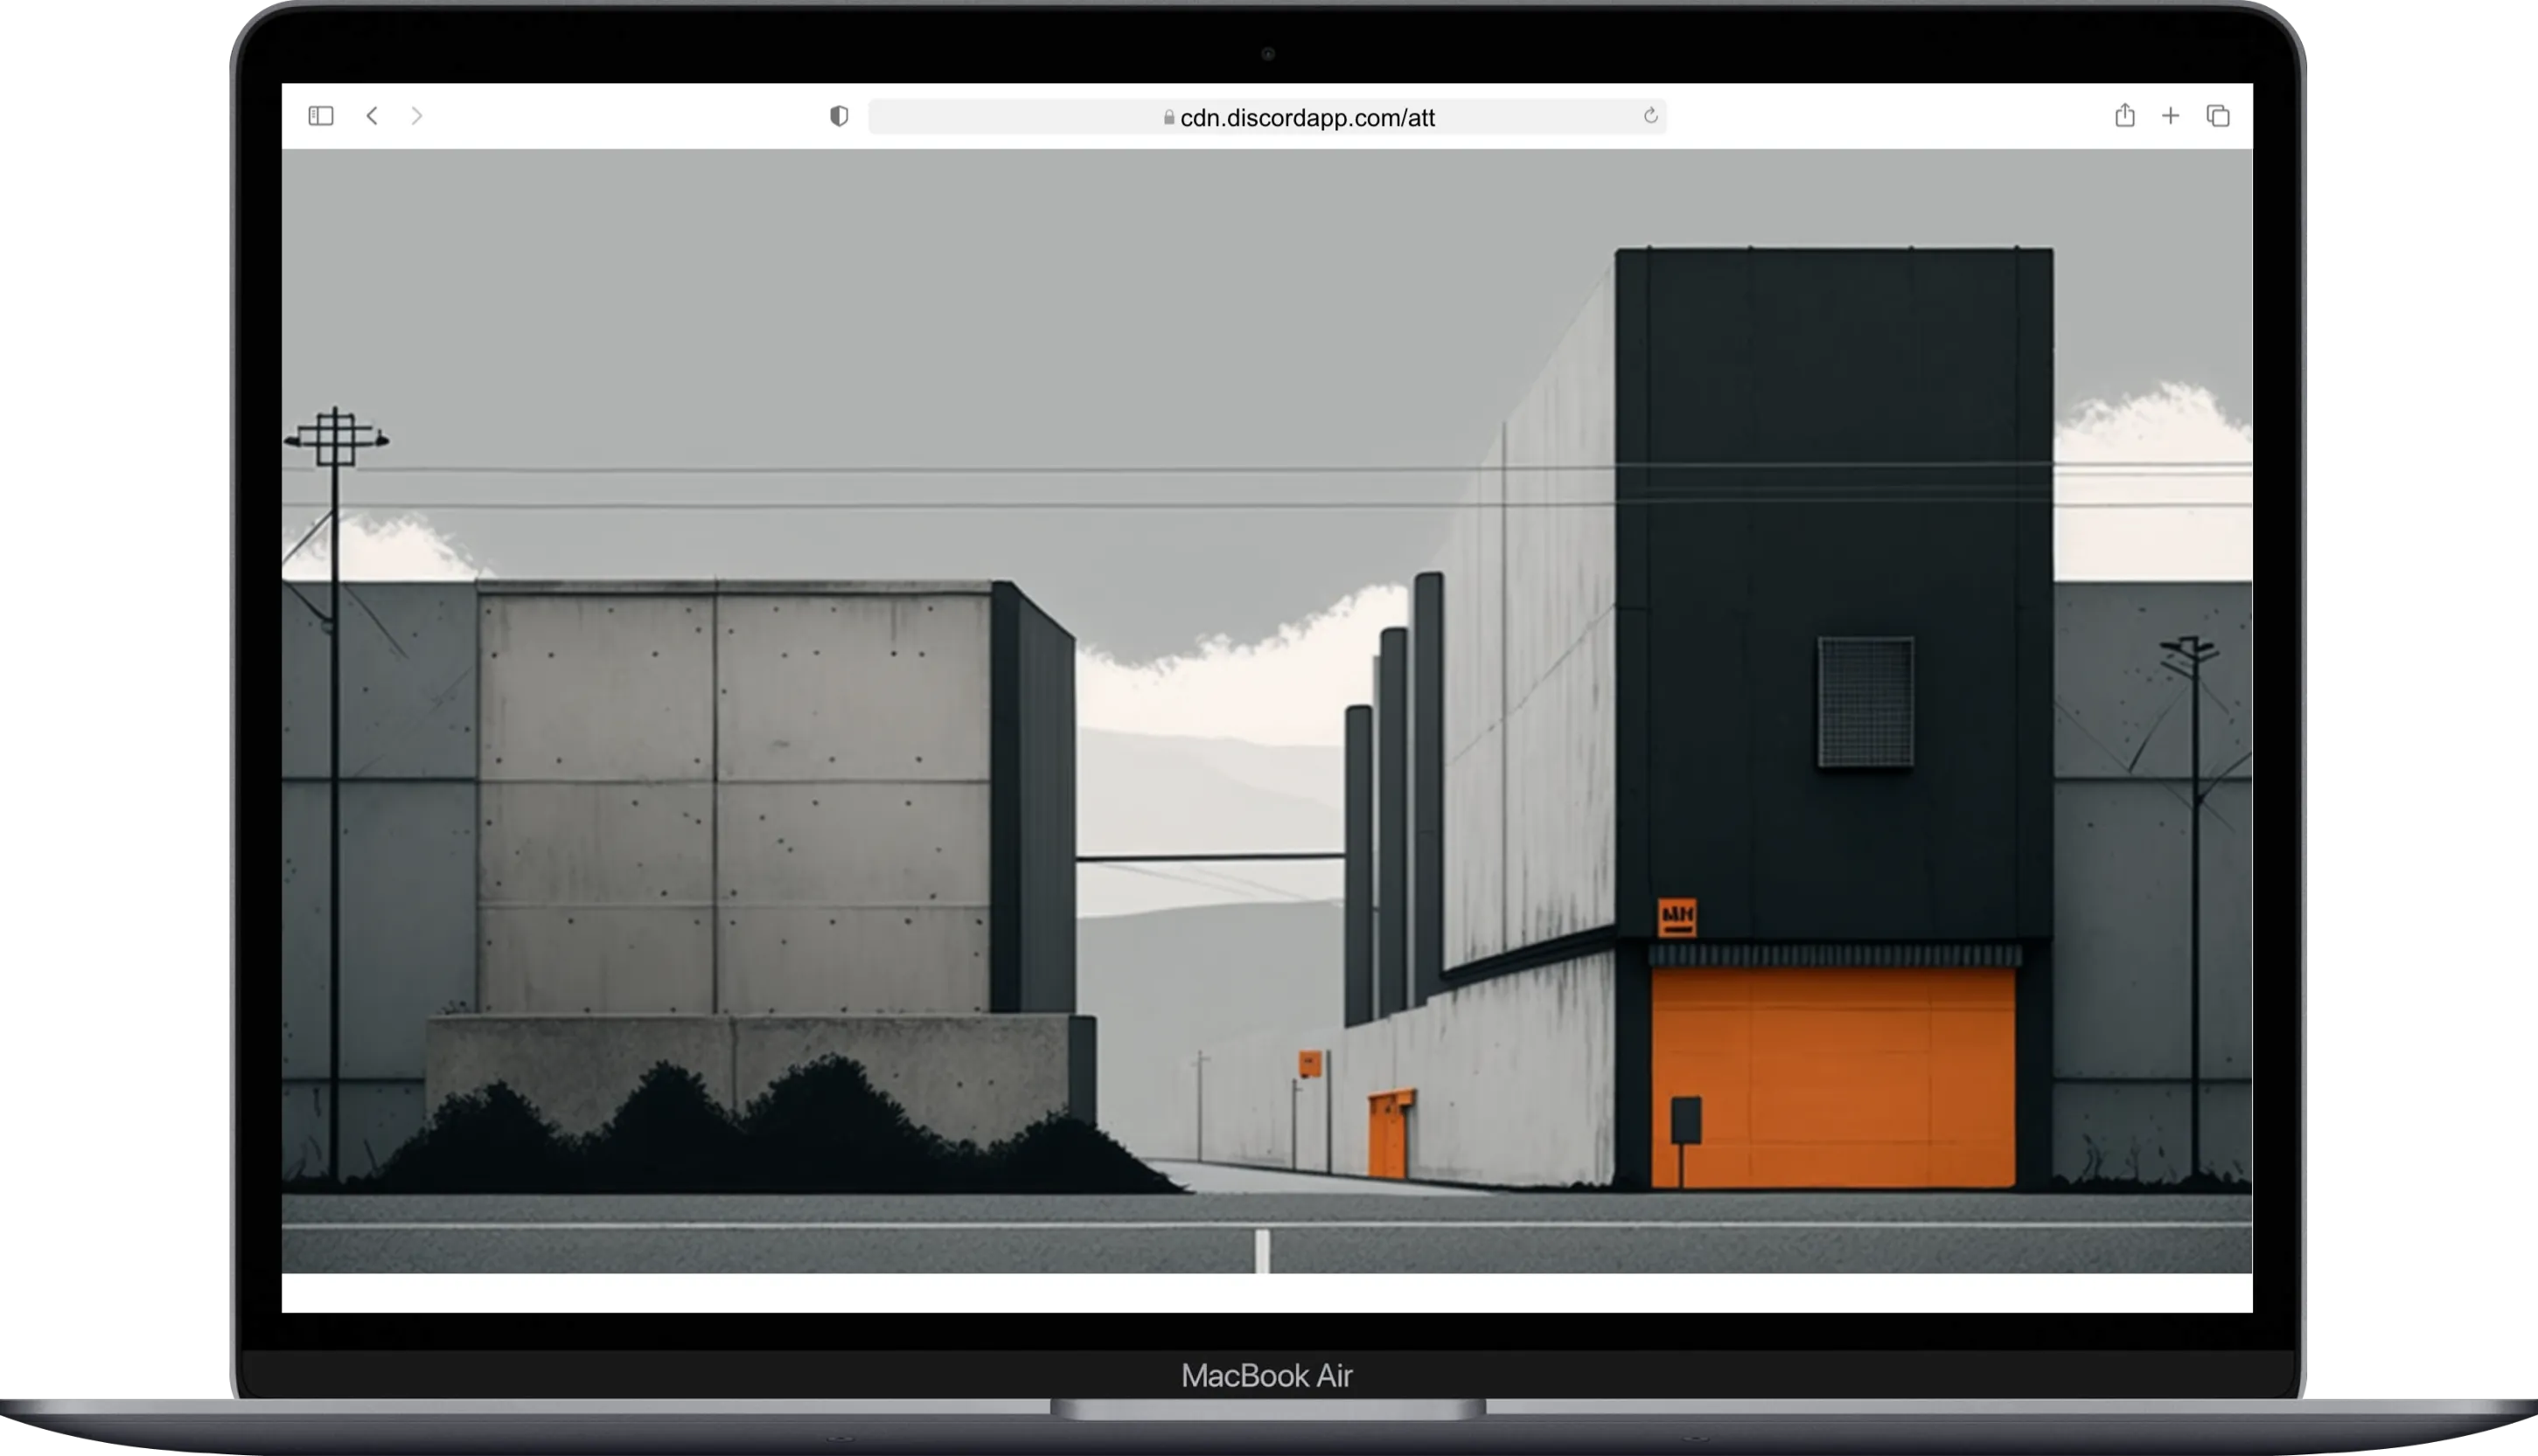Image resolution: width=2538 pixels, height=1456 pixels.
Task: Navigate back to the previous page
Action: pyautogui.click(x=371, y=116)
